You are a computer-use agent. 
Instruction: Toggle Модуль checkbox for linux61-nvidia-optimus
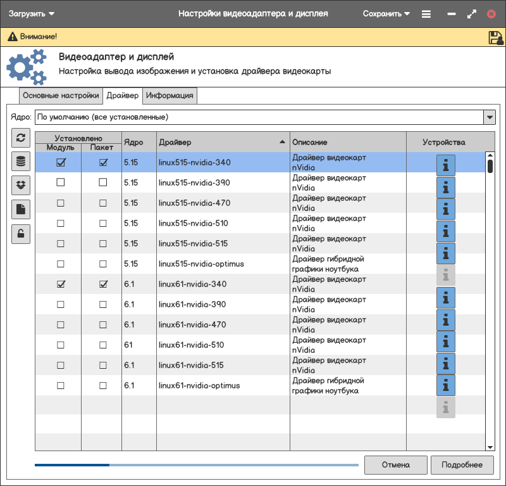tap(61, 385)
